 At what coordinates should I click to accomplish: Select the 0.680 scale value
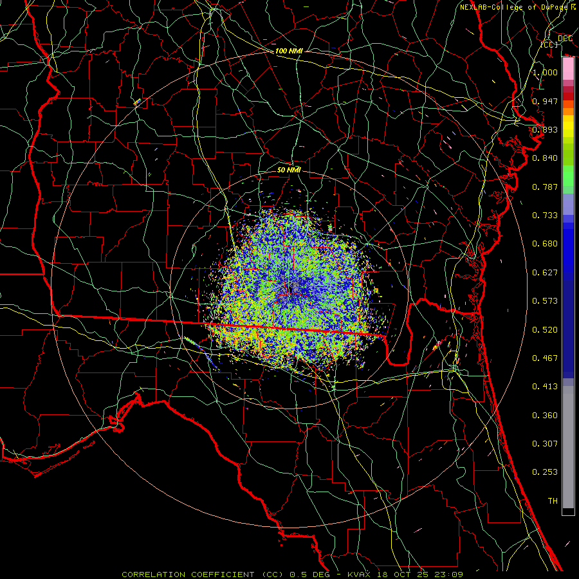[x=545, y=244]
